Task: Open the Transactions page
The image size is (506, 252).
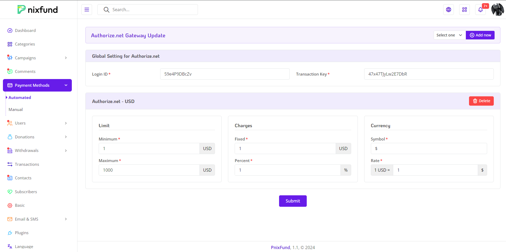Action: pos(27,164)
